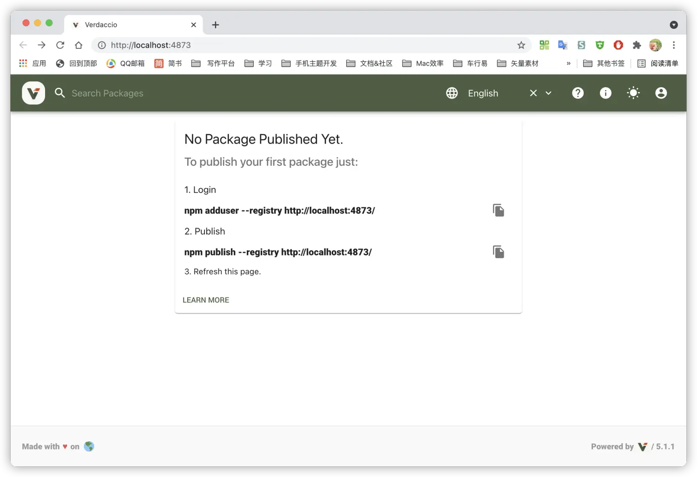Clear the selected English language
697x477 pixels.
pos(533,93)
